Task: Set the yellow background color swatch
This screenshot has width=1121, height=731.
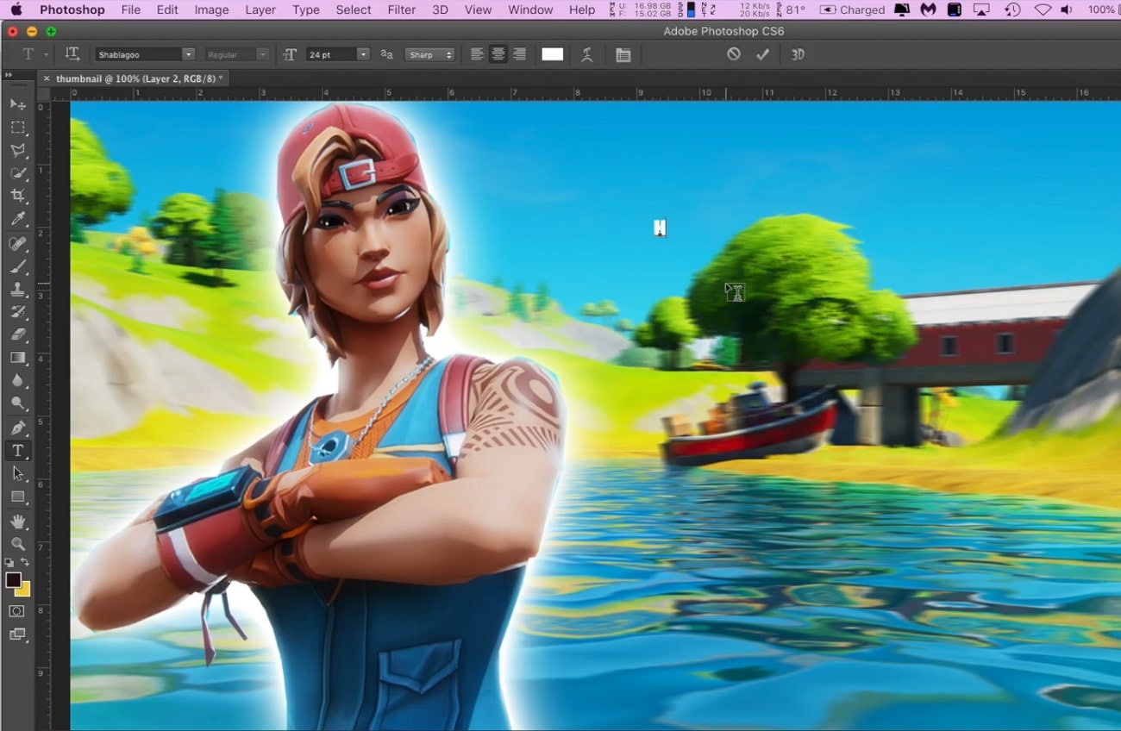Action: point(24,590)
